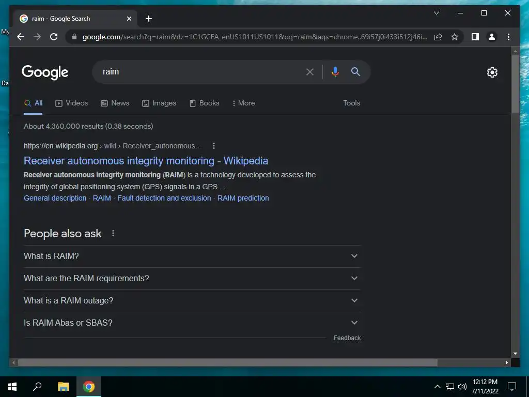Open the RAIM sitelink
This screenshot has width=529, height=397.
[102, 198]
